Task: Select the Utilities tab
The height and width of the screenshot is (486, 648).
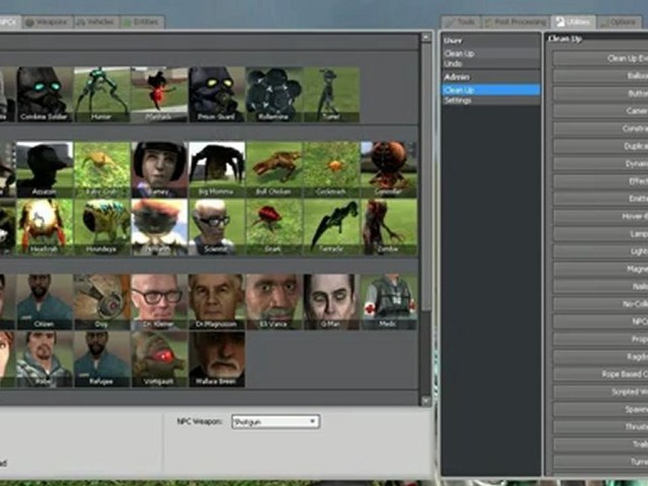Action: coord(573,22)
